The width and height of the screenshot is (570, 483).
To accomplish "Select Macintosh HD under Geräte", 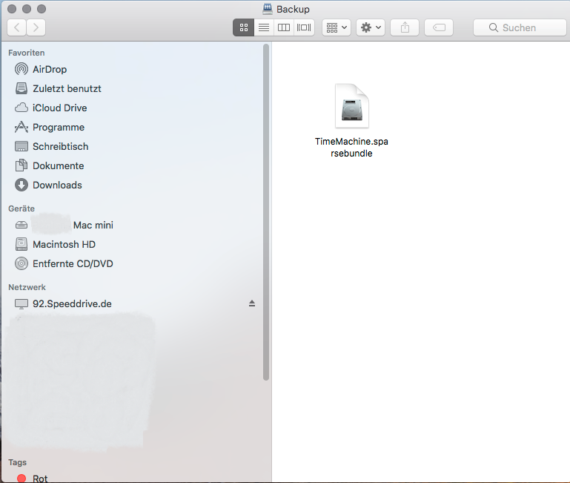I will pyautogui.click(x=63, y=244).
